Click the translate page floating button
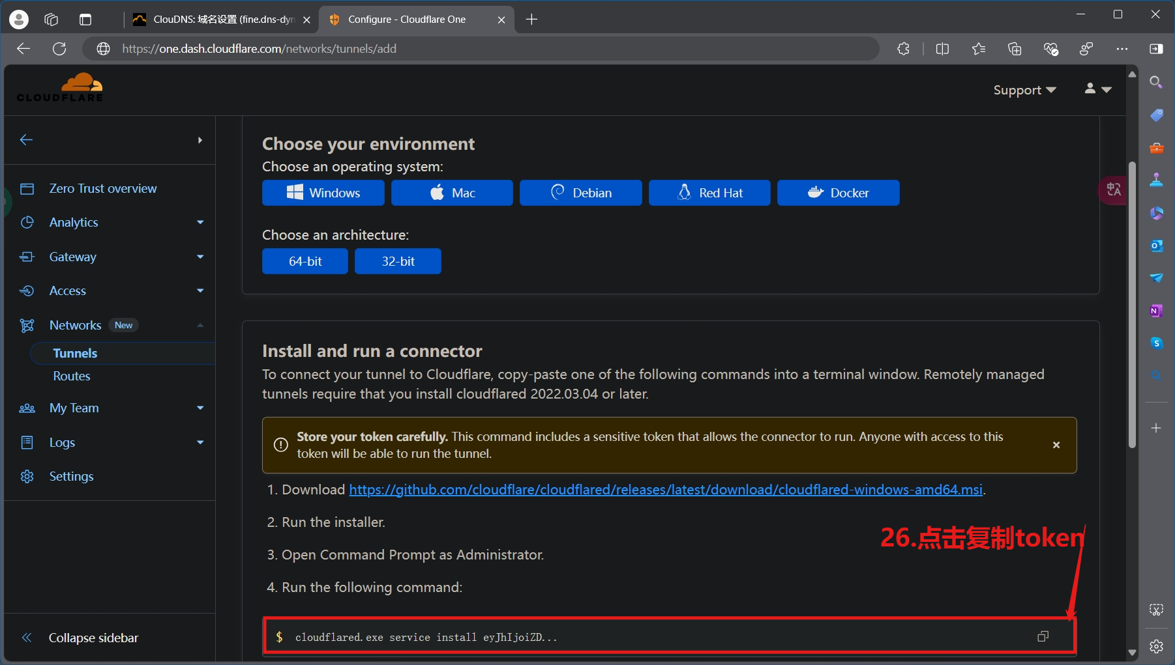Screen dimensions: 1175x665 click(1113, 190)
